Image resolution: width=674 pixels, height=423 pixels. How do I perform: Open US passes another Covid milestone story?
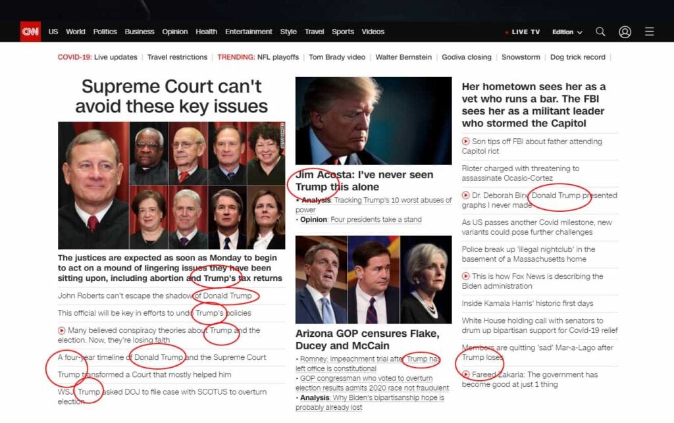click(x=537, y=227)
